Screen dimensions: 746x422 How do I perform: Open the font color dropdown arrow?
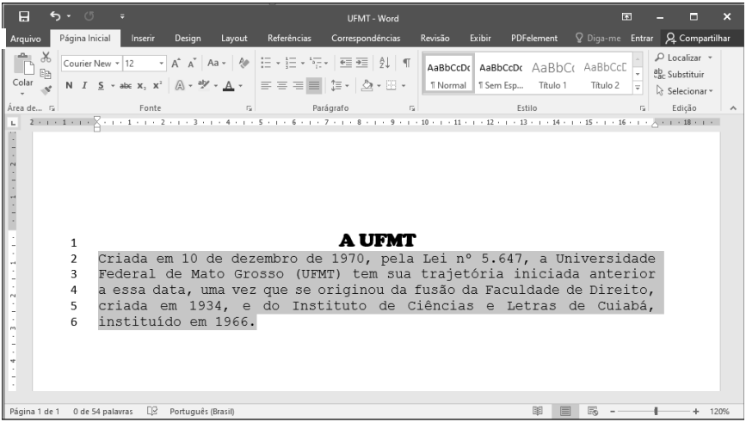coord(241,86)
